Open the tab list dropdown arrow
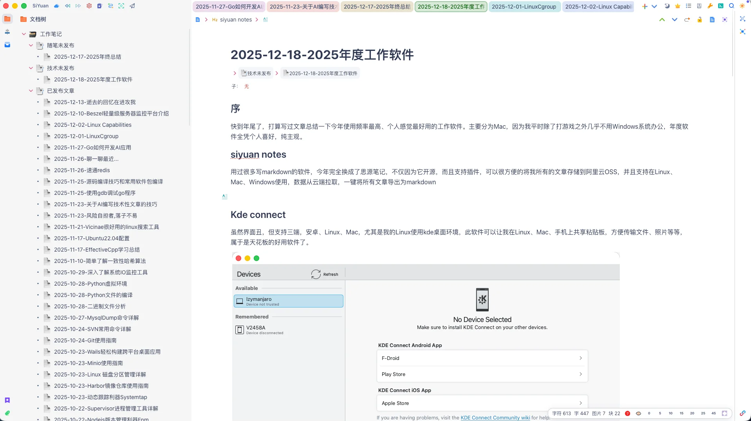 (x=654, y=6)
